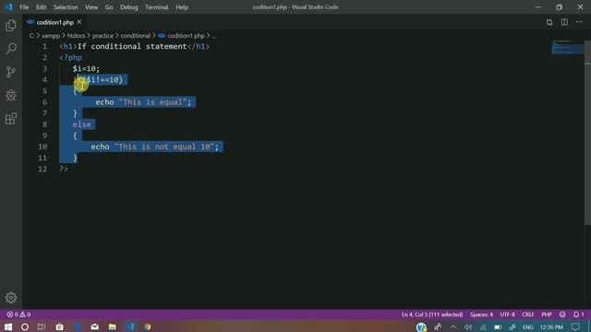Open the Help menu
Screen dimensions: 591x332
pos(182,7)
